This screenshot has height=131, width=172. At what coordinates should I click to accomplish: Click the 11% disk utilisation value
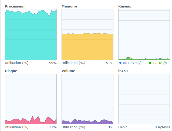point(53,127)
